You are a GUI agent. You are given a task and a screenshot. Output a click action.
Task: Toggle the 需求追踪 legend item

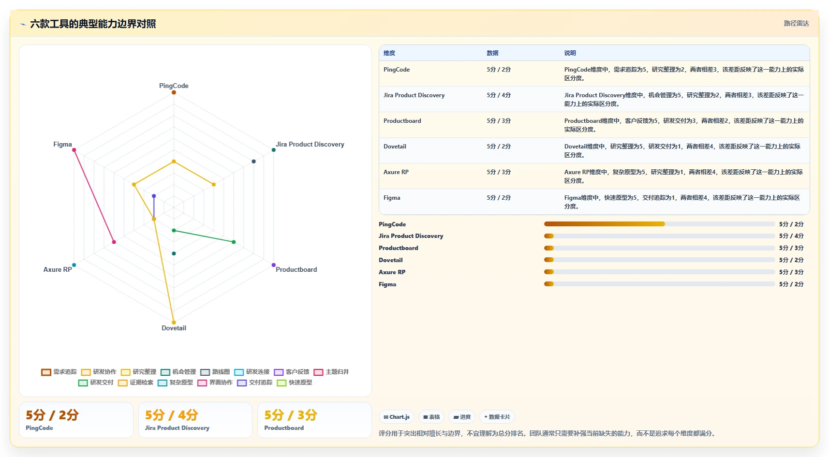click(59, 372)
